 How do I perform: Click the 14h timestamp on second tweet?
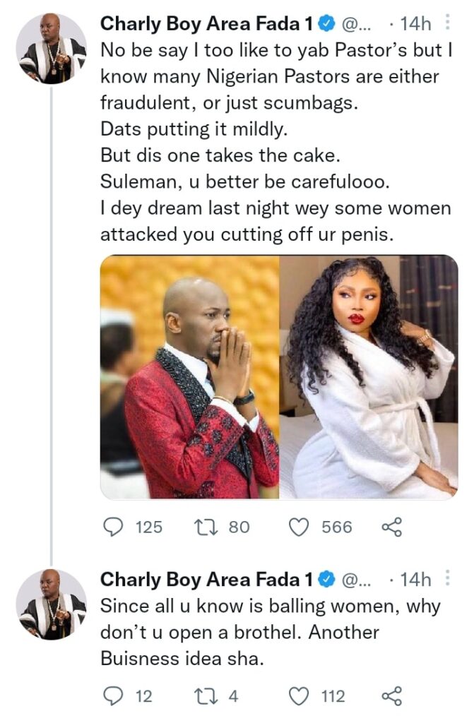[415, 580]
